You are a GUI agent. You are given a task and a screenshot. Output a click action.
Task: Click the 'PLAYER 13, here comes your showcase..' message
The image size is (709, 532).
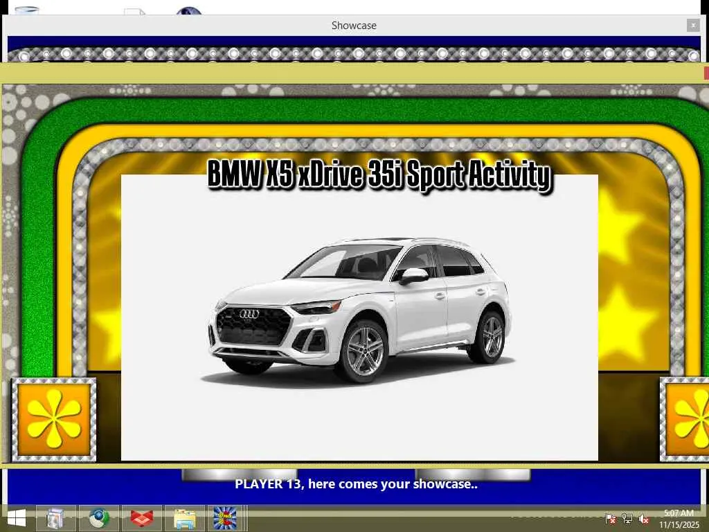pos(356,484)
